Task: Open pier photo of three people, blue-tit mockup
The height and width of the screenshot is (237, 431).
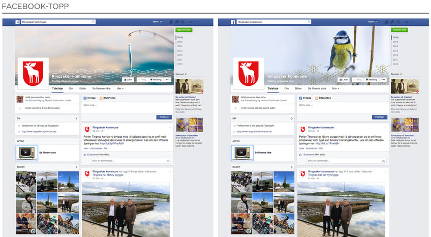Action: tap(341, 210)
